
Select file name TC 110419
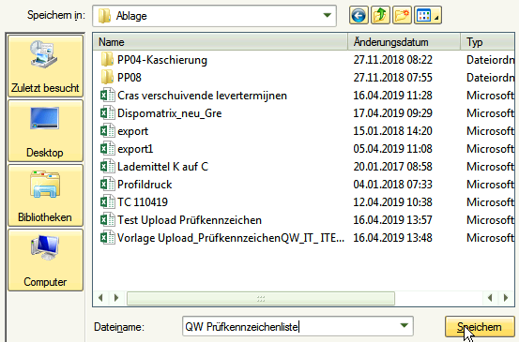tap(143, 202)
